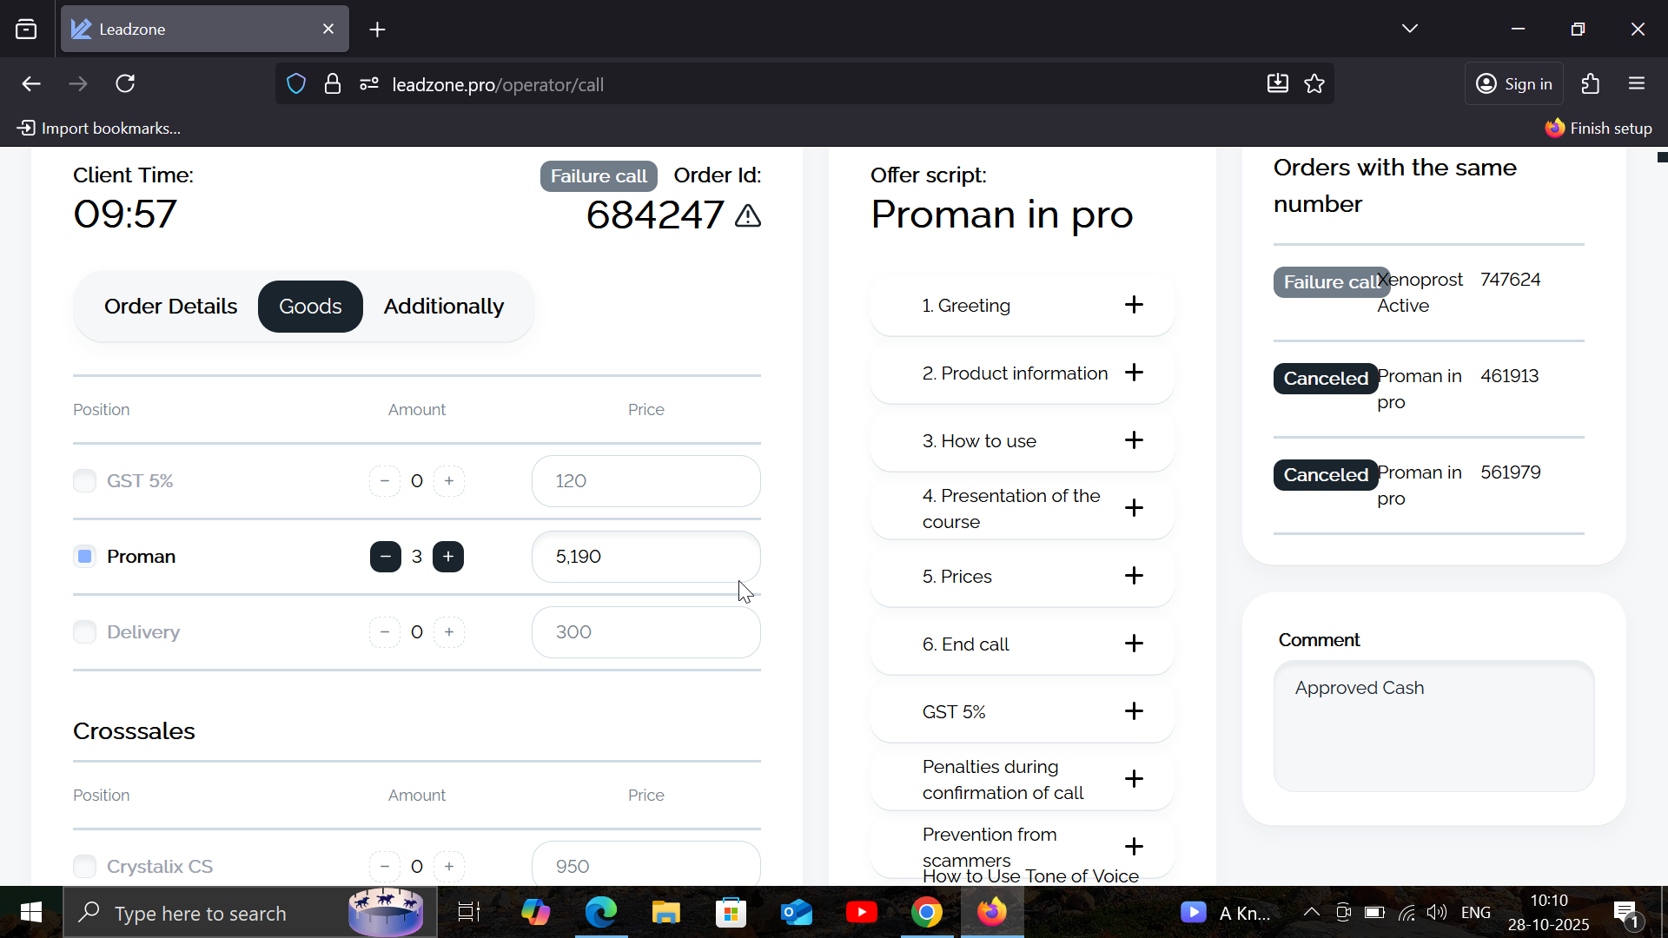The height and width of the screenshot is (938, 1668).
Task: Click the YouTube icon in taskbar
Action: tap(861, 913)
